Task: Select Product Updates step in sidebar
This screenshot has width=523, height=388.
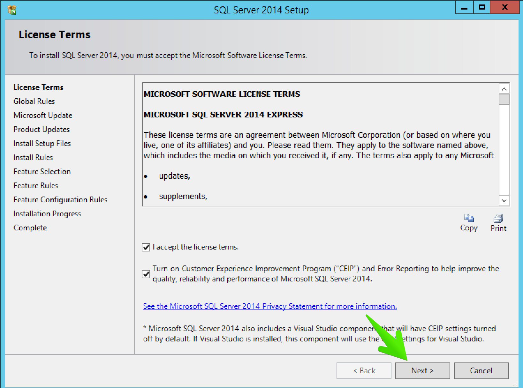Action: [42, 130]
